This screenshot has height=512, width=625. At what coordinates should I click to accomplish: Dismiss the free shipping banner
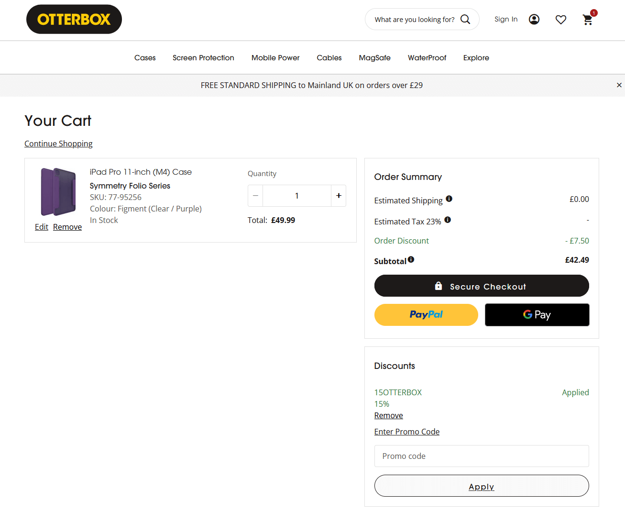coord(619,85)
